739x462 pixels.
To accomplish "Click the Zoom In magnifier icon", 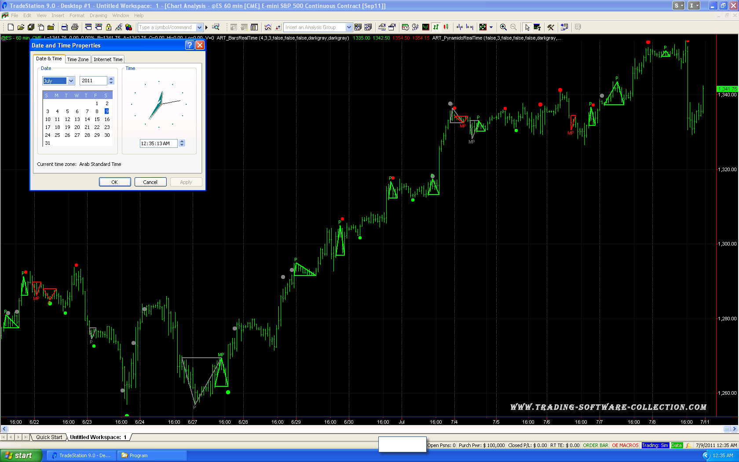I will pos(503,27).
